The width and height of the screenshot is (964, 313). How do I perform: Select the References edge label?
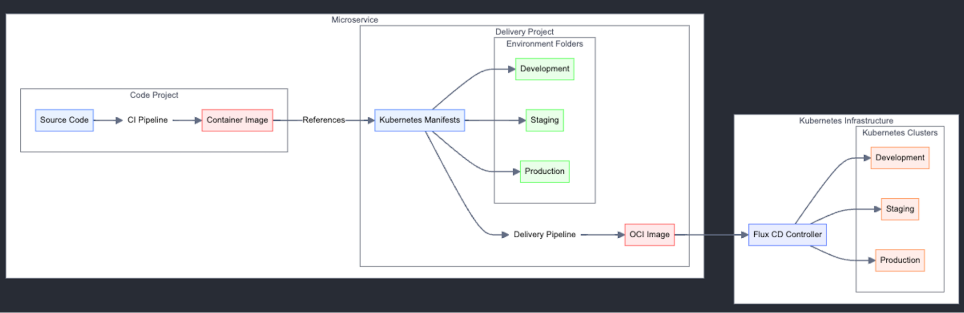point(324,120)
